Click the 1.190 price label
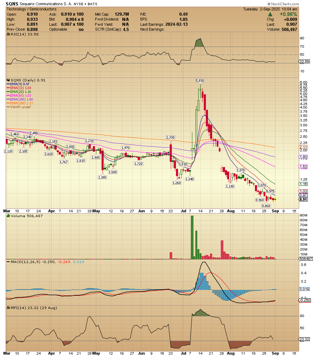Viewport: 313px width, 356px height. coord(230,187)
